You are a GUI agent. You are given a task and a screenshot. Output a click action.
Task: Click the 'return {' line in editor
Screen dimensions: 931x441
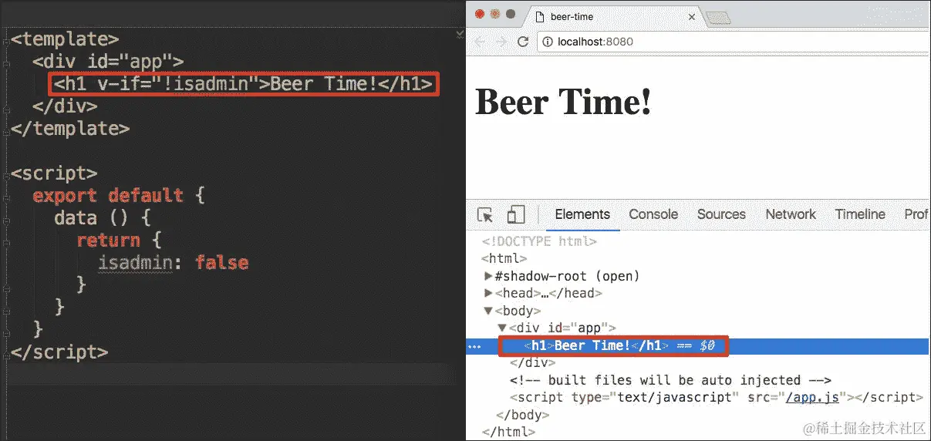[119, 241]
